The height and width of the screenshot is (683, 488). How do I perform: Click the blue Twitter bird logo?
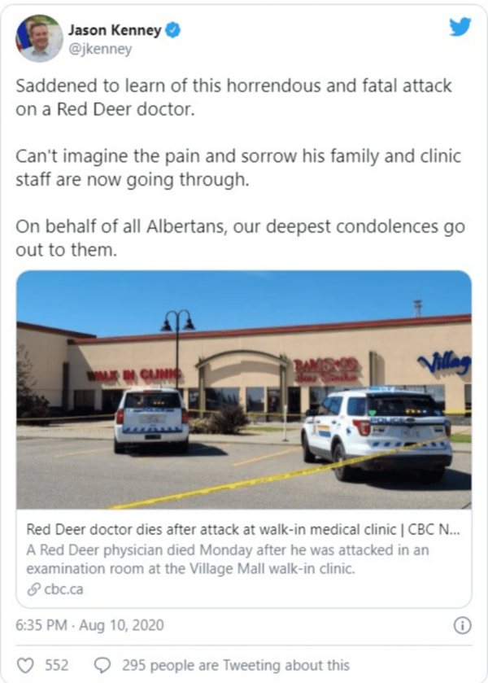click(460, 27)
